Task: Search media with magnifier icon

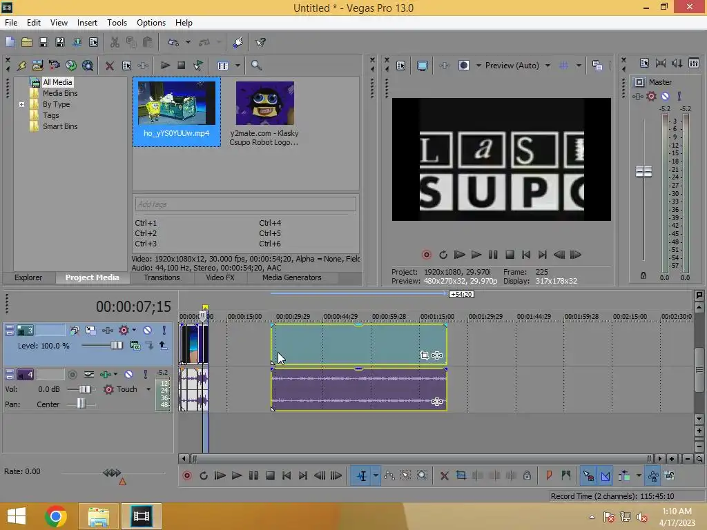Action: pos(256,66)
